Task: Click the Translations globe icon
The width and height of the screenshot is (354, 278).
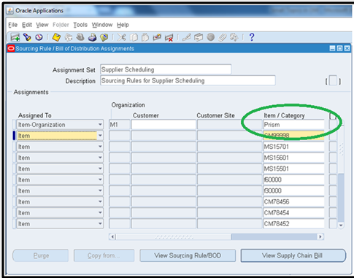Action: (x=210, y=37)
